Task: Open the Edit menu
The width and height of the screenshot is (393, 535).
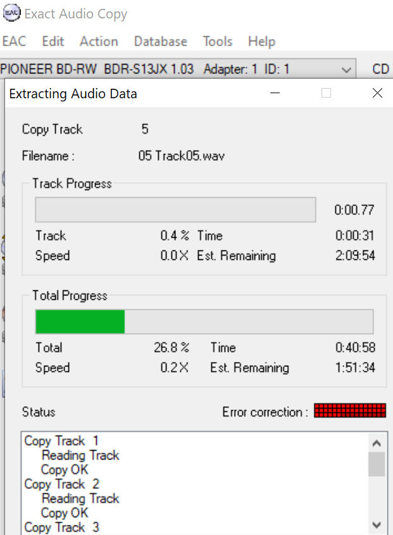Action: point(53,41)
